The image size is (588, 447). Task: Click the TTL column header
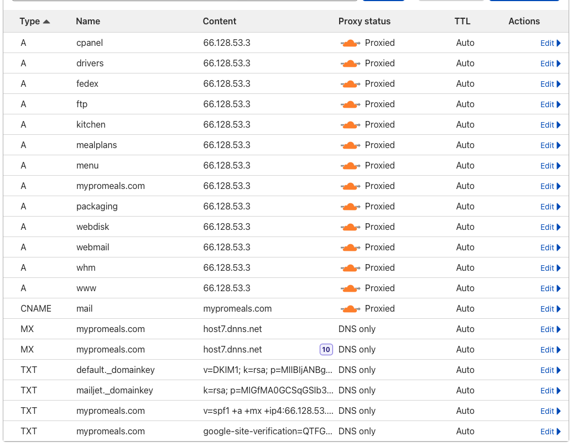click(462, 22)
